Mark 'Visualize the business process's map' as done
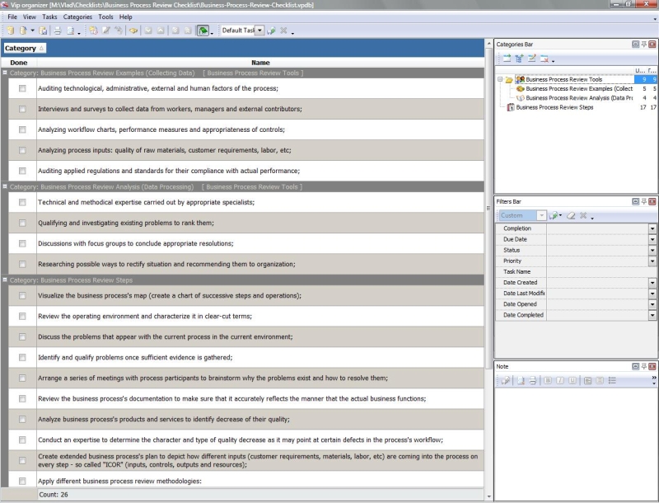 [x=22, y=295]
